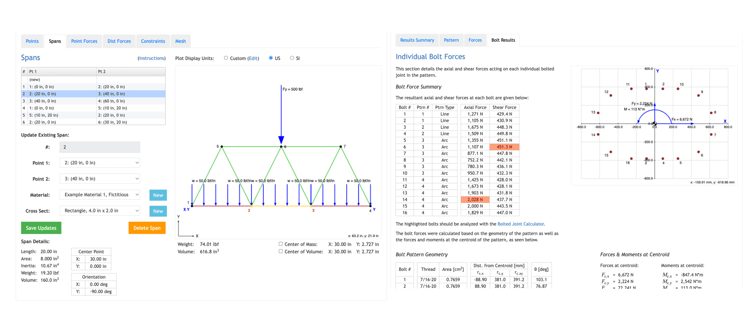
Task: Select Custom plot display units
Action: (226, 58)
